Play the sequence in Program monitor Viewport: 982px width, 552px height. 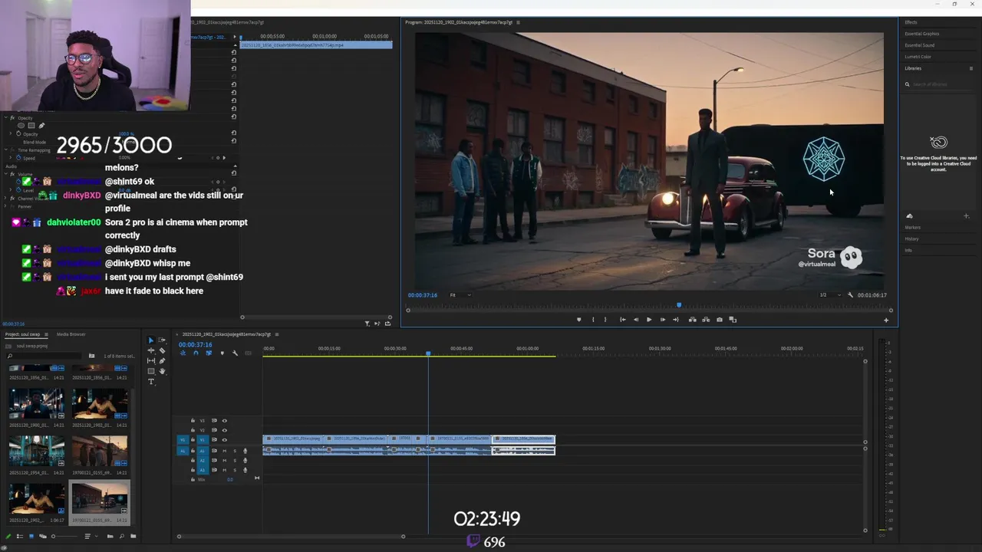point(649,320)
